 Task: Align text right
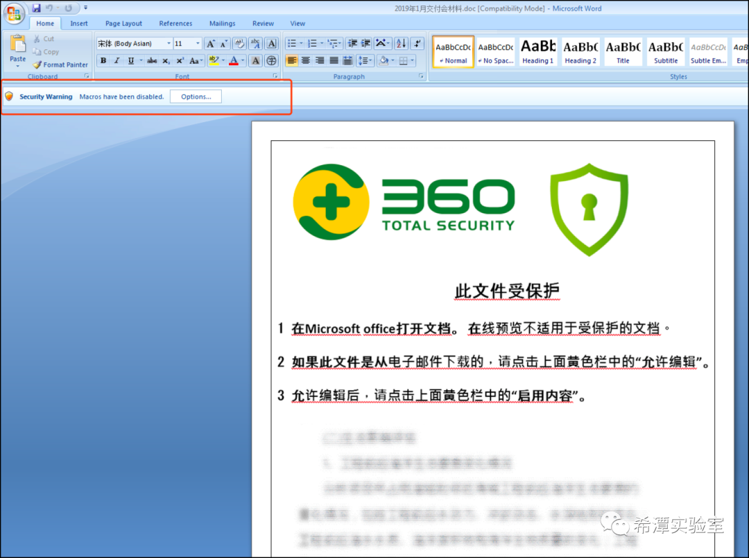click(320, 60)
